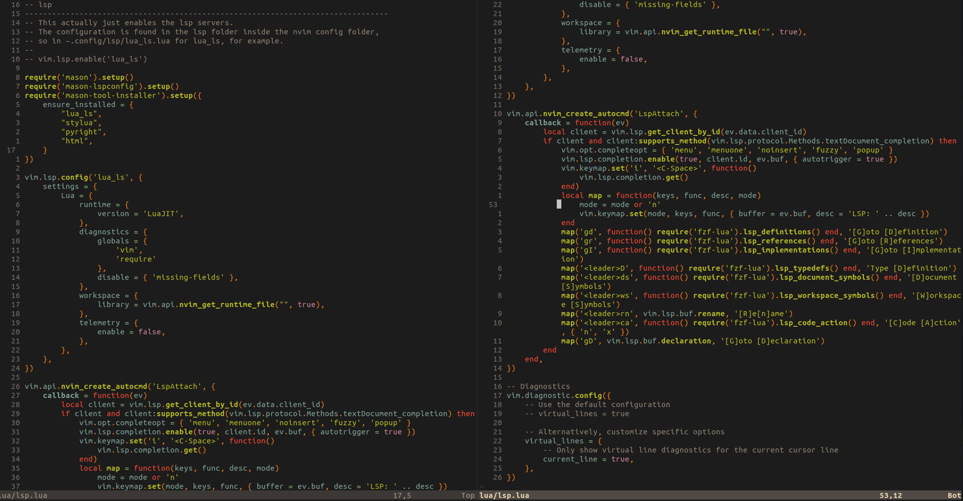Click 'library = vim.api.nvim_get_runtime_file' in right pane
Viewport: 963px width, 501px height.
(693, 32)
